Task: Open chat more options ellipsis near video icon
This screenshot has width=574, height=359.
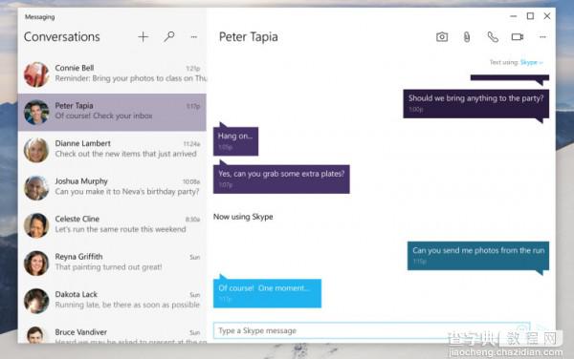Action: coord(542,37)
